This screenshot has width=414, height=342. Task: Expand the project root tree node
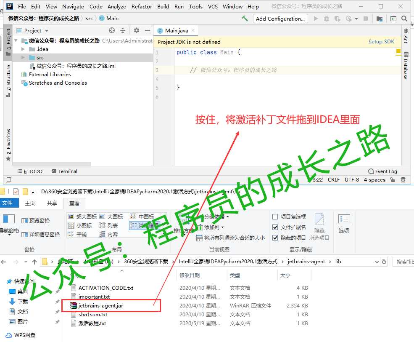16,40
